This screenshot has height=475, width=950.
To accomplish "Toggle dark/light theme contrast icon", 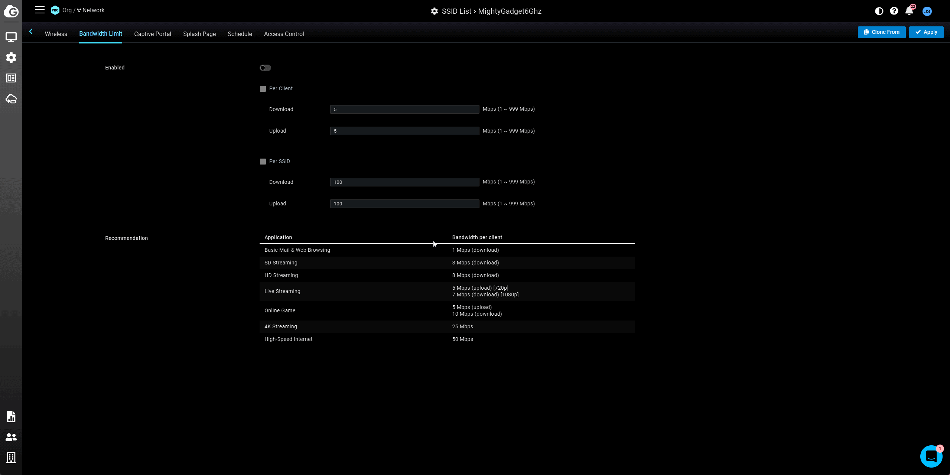I will (x=879, y=11).
